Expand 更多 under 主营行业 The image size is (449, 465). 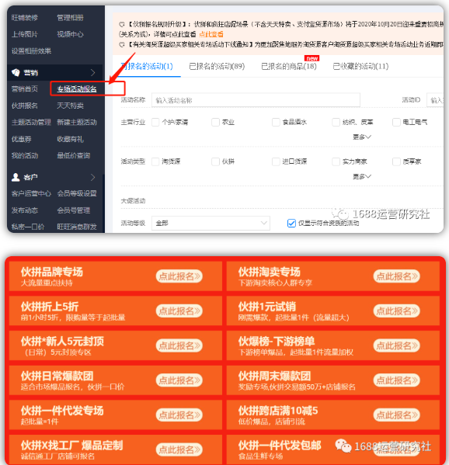362,137
